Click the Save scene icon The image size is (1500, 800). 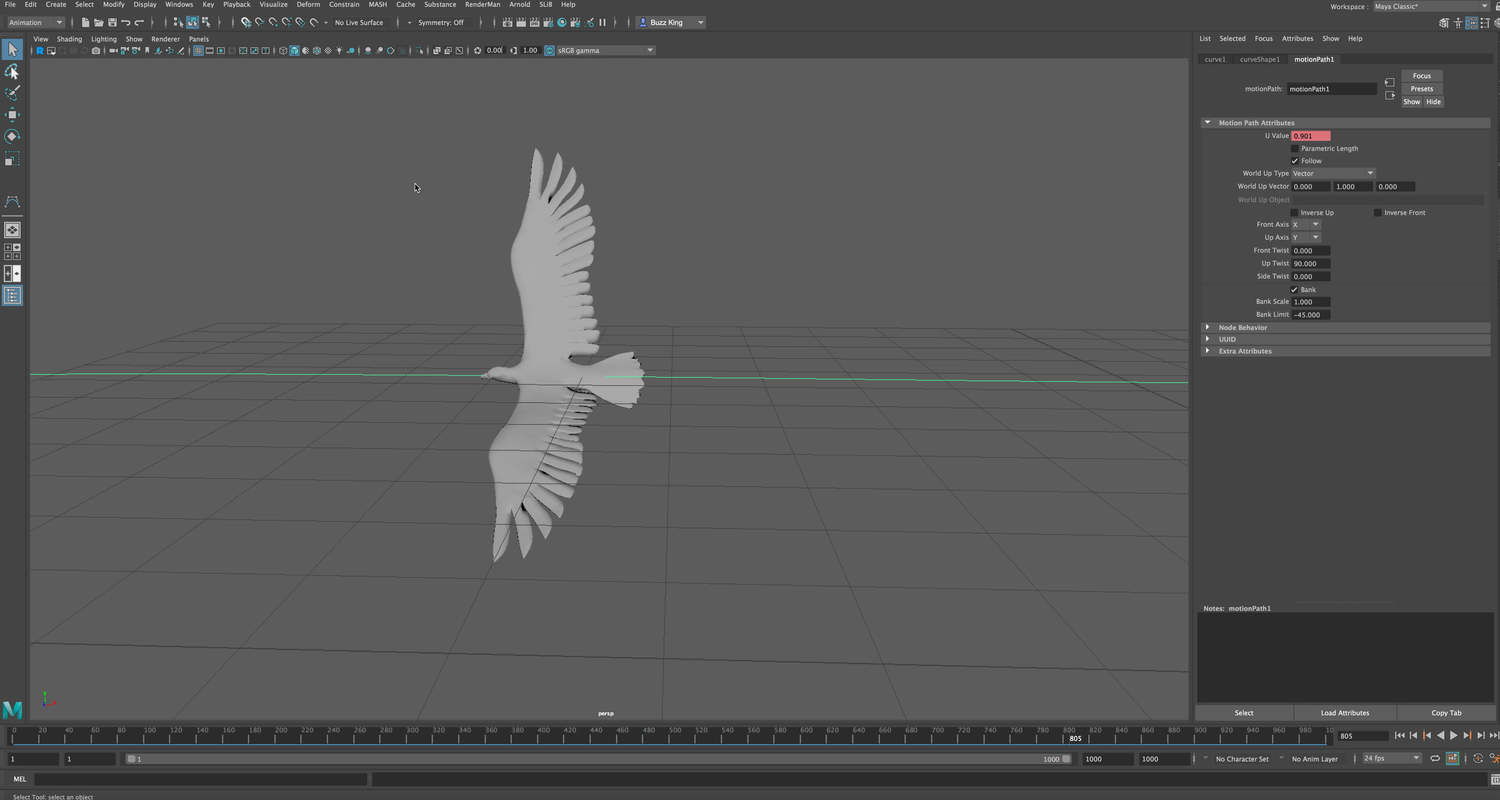tap(112, 23)
